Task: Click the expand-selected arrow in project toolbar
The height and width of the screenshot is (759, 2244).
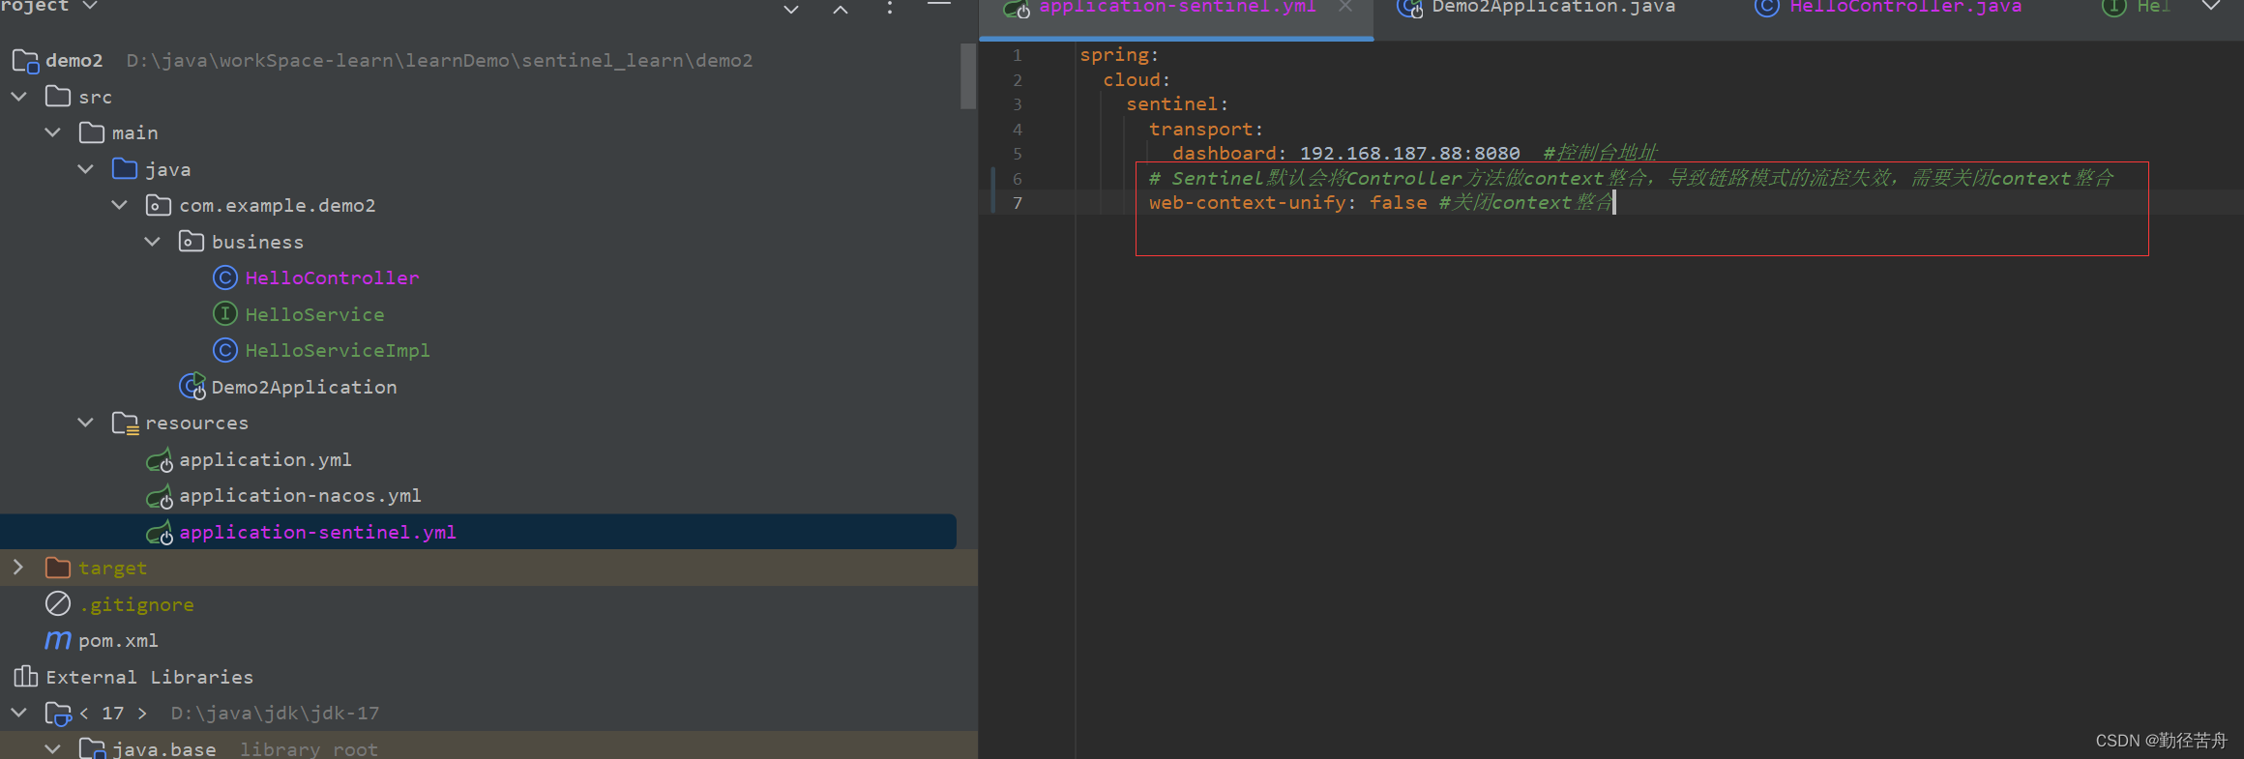Action: pos(790,10)
